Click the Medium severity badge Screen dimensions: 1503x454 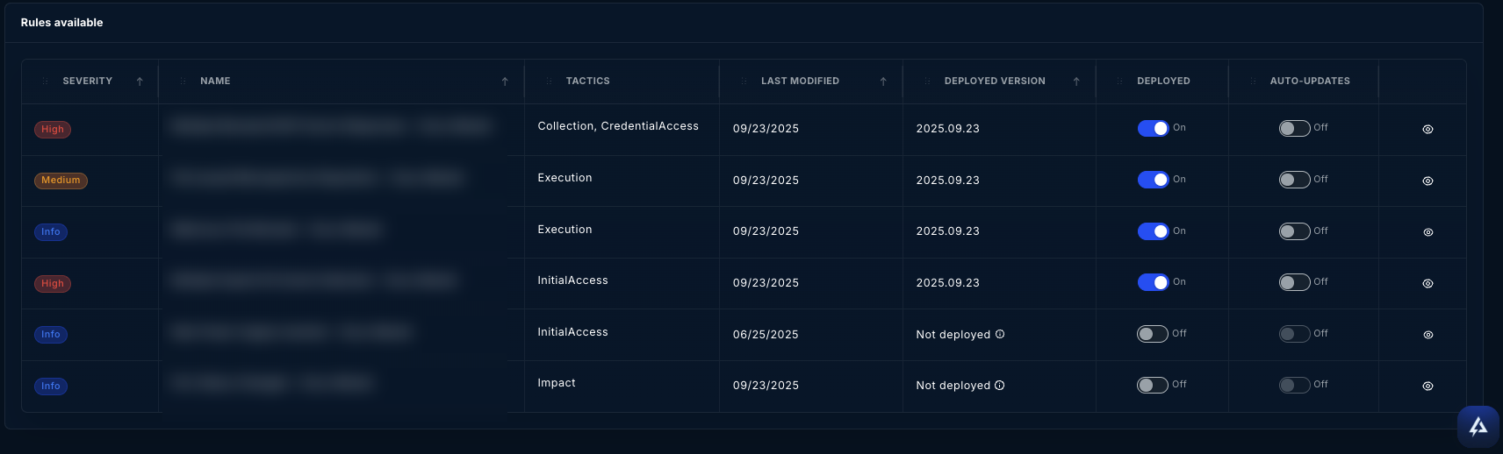pos(61,181)
